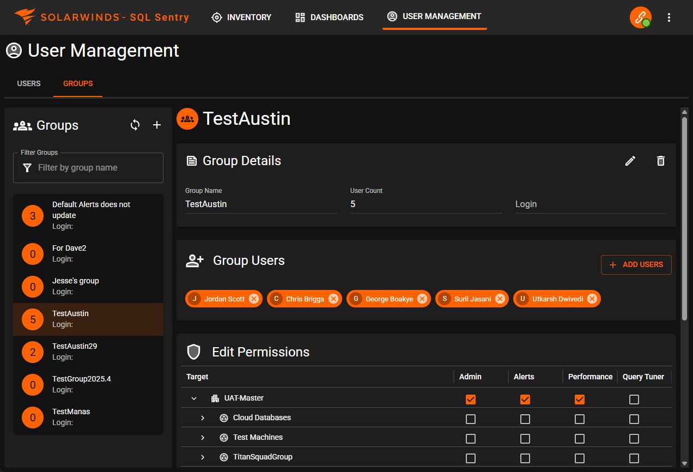Remove Utkarsh Dwivedi from the group
The width and height of the screenshot is (693, 472).
tap(592, 299)
